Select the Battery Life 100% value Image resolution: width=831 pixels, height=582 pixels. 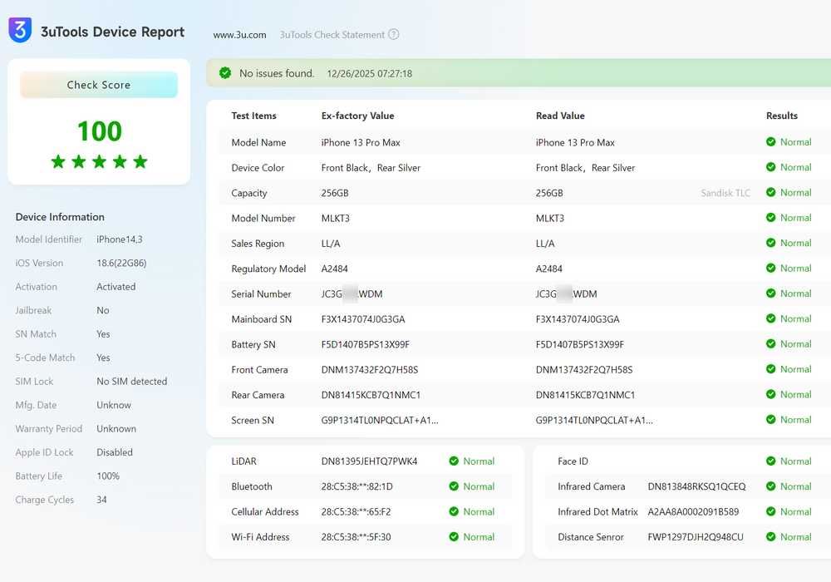click(x=108, y=476)
